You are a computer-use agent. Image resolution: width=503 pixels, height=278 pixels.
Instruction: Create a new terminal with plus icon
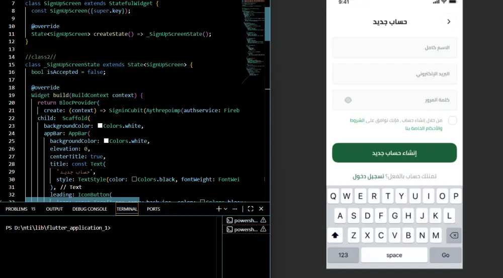tap(219, 209)
